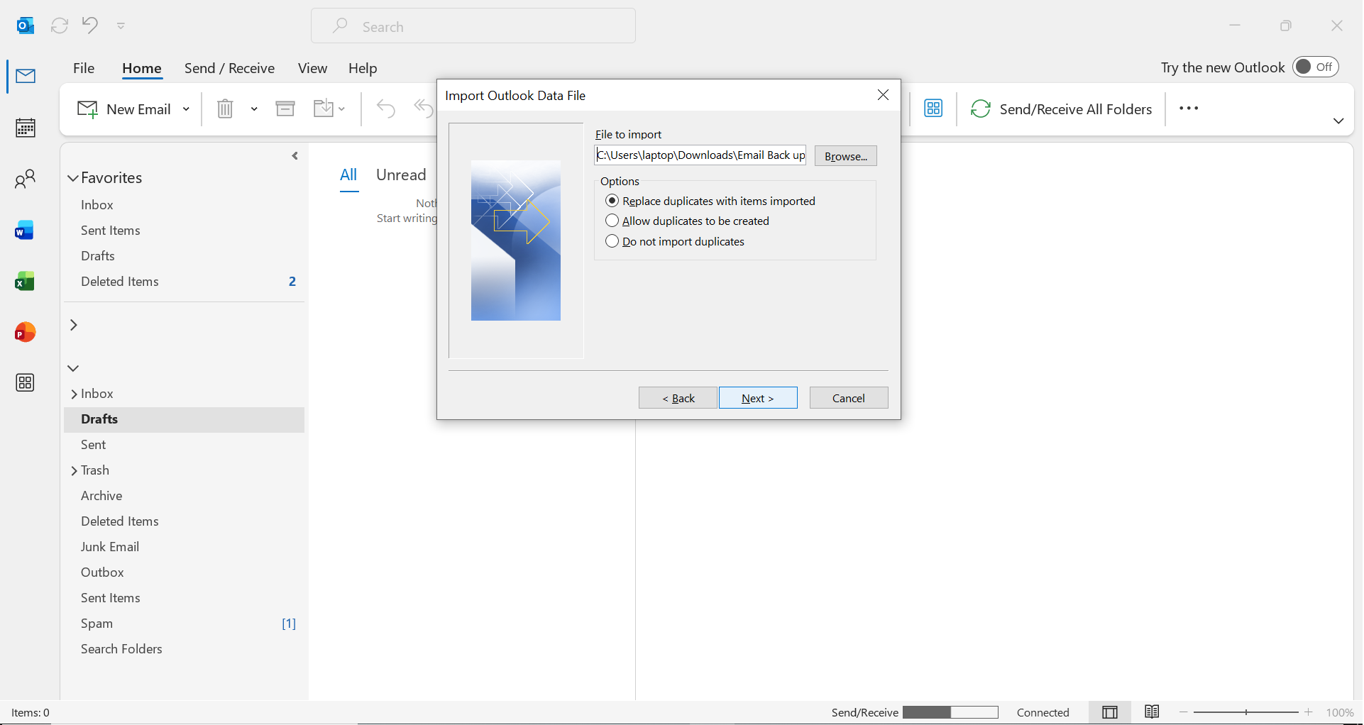The height and width of the screenshot is (725, 1364).
Task: Click Next in import dialog
Action: [758, 398]
